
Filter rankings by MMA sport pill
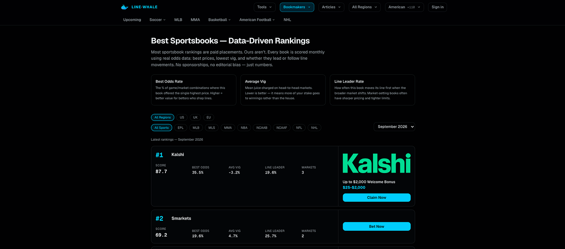(228, 128)
